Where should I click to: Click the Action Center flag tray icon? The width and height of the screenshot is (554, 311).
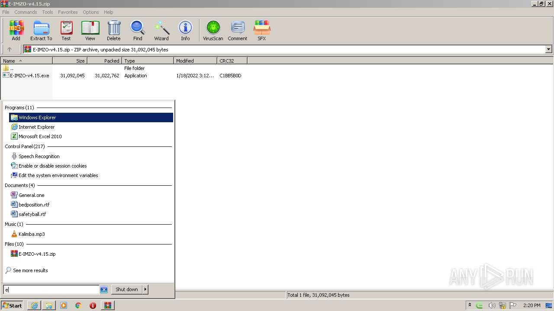(513, 305)
